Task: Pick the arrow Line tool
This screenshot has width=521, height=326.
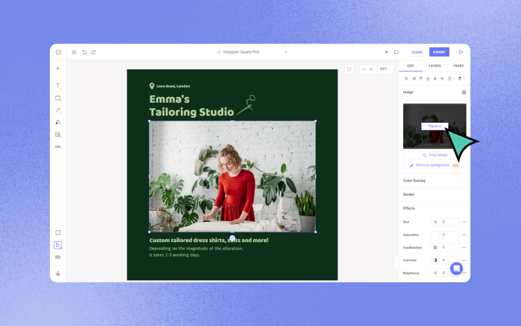Action: [58, 110]
